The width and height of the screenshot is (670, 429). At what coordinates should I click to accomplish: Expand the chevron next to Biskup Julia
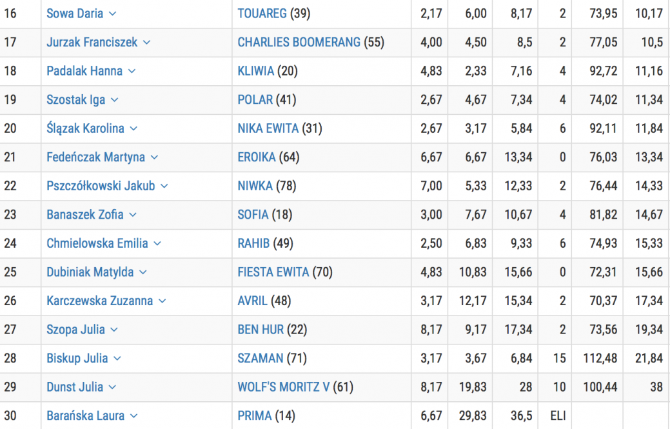click(x=117, y=359)
